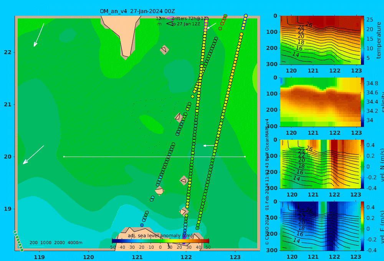Click the white arrow beside the magenta drifter circles
The image size is (384, 261).
pos(211,26)
